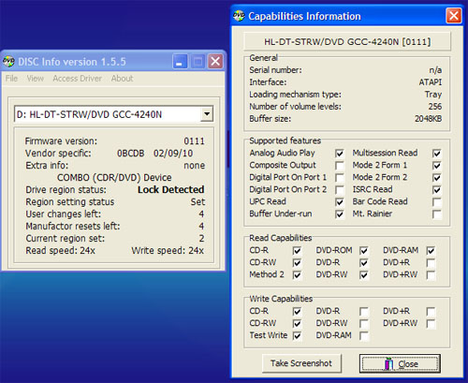
Task: Click the vendor specific date 02/09/10
Action: (173, 154)
